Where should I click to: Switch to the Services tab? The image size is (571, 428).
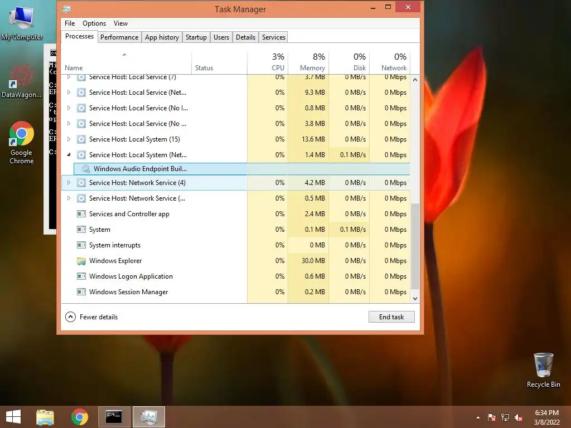(273, 37)
